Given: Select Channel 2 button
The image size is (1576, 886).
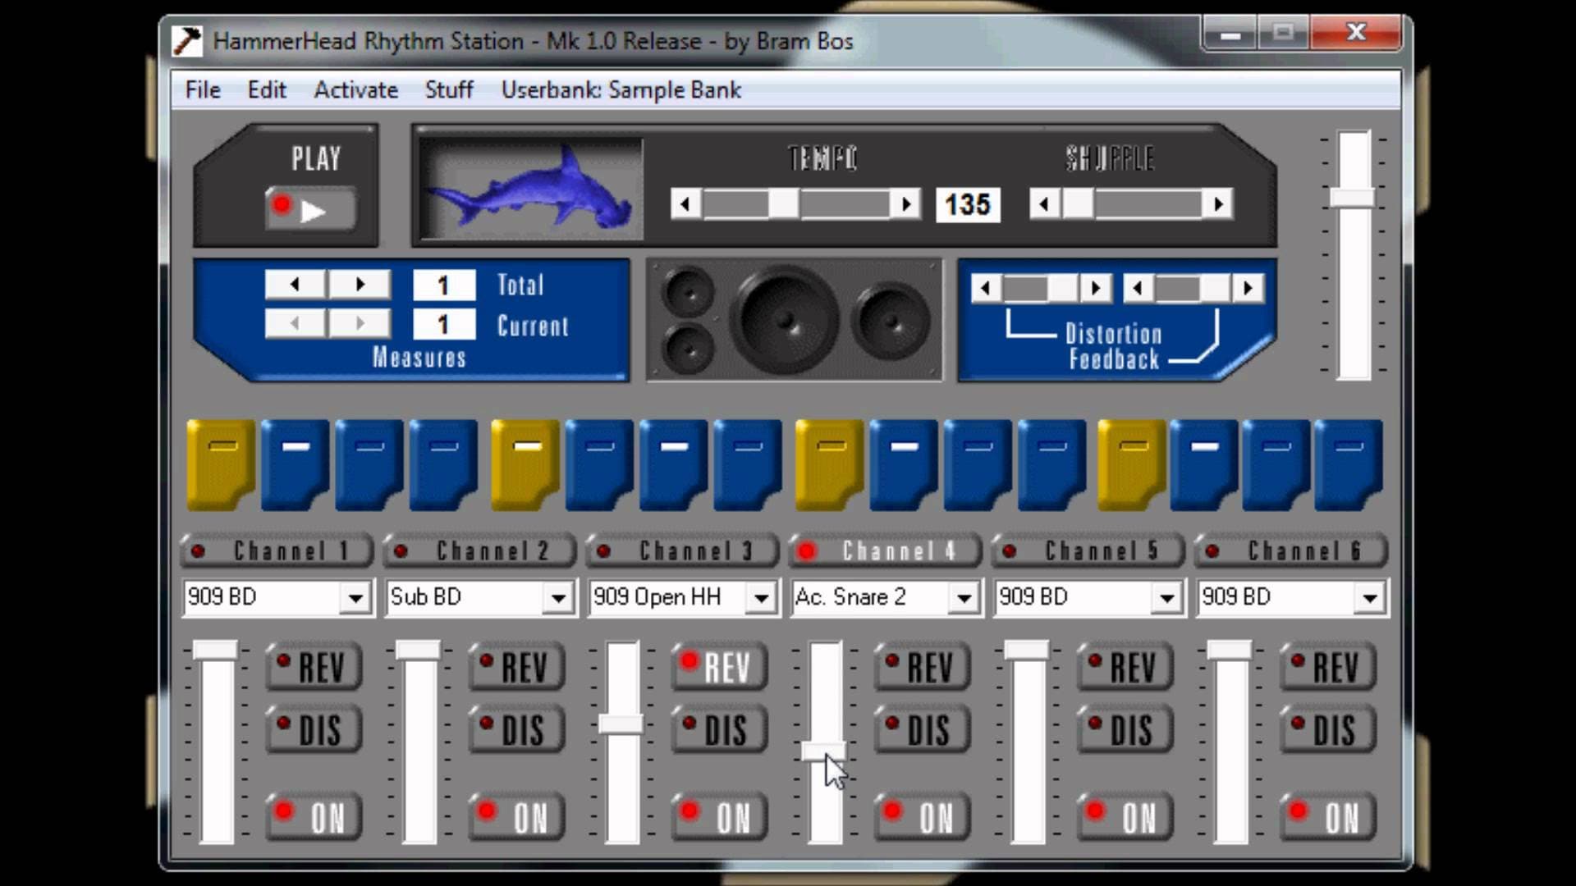Looking at the screenshot, I should 479,550.
